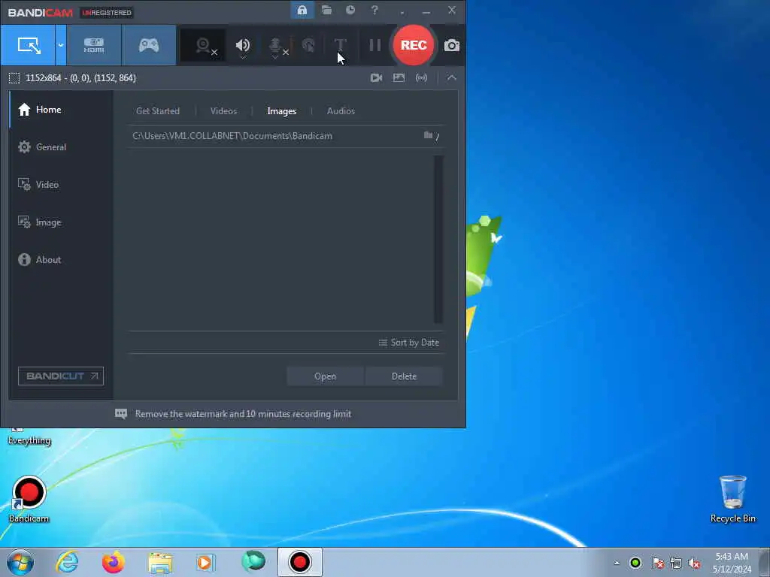Click the file list vertical scrollbar
Screen dimensions: 770x577
click(x=438, y=240)
